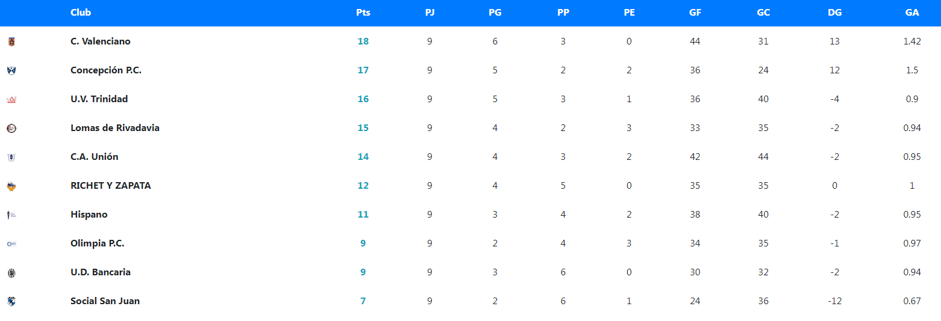Screen dimensions: 941x321
Task: Click the C. Valenciano club crest icon
Action: 11,42
